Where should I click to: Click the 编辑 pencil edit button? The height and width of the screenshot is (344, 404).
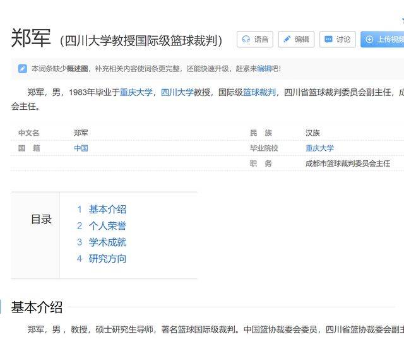296,39
